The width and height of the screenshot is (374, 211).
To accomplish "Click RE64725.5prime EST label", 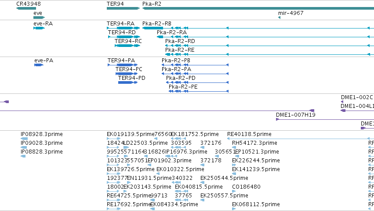I will click(x=129, y=196).
